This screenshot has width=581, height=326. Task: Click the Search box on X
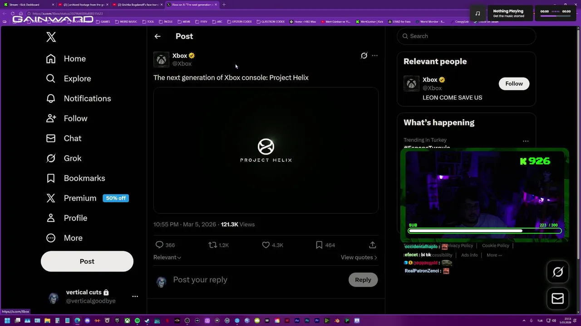click(467, 36)
